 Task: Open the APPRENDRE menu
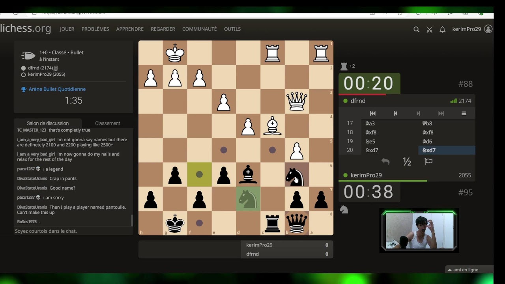[130, 29]
